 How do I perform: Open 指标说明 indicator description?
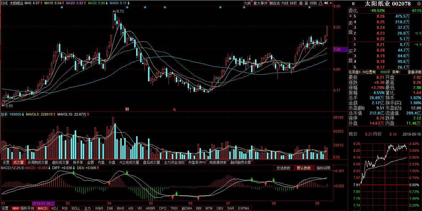coord(324,168)
